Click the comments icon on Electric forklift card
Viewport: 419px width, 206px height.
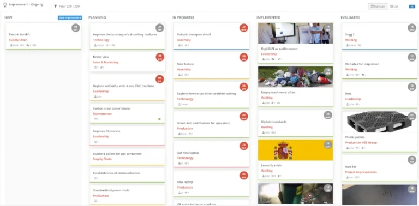pos(28,45)
